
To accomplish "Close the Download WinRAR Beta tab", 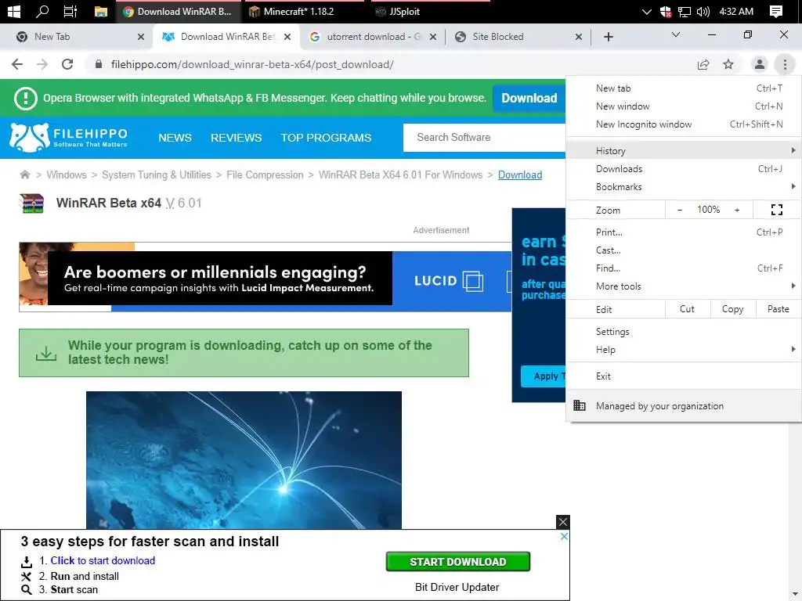I will (287, 37).
